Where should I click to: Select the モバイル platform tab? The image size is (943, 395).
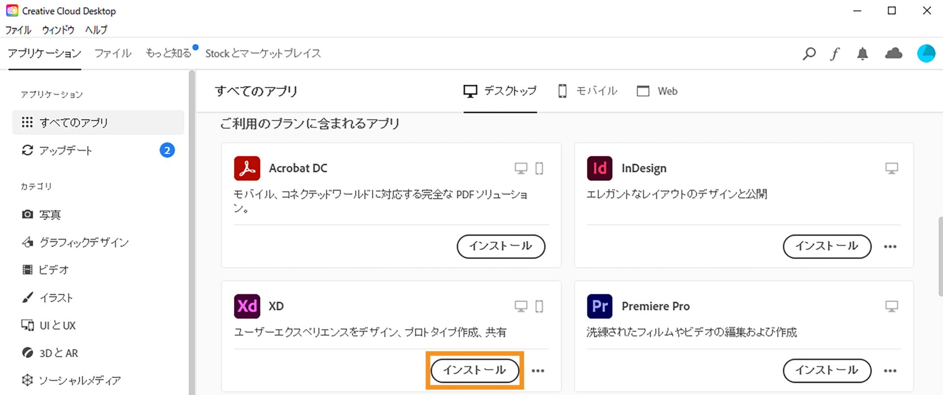pyautogui.click(x=587, y=91)
